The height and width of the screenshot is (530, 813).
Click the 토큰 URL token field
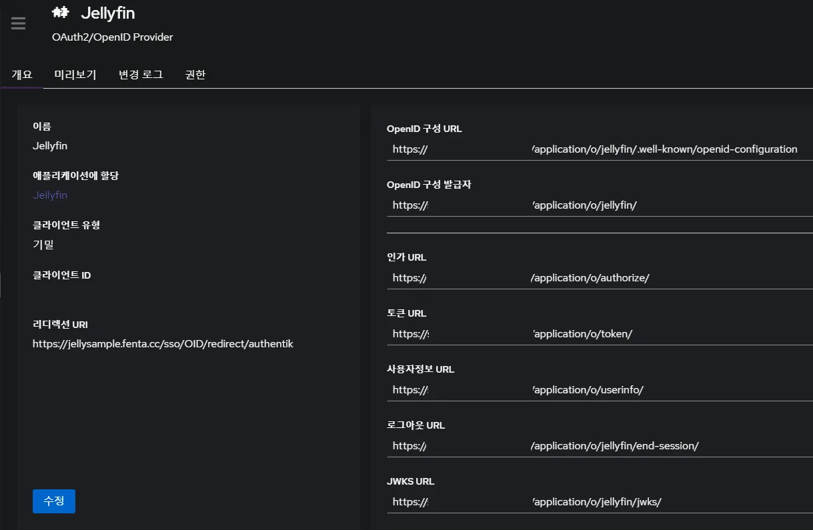click(x=596, y=333)
